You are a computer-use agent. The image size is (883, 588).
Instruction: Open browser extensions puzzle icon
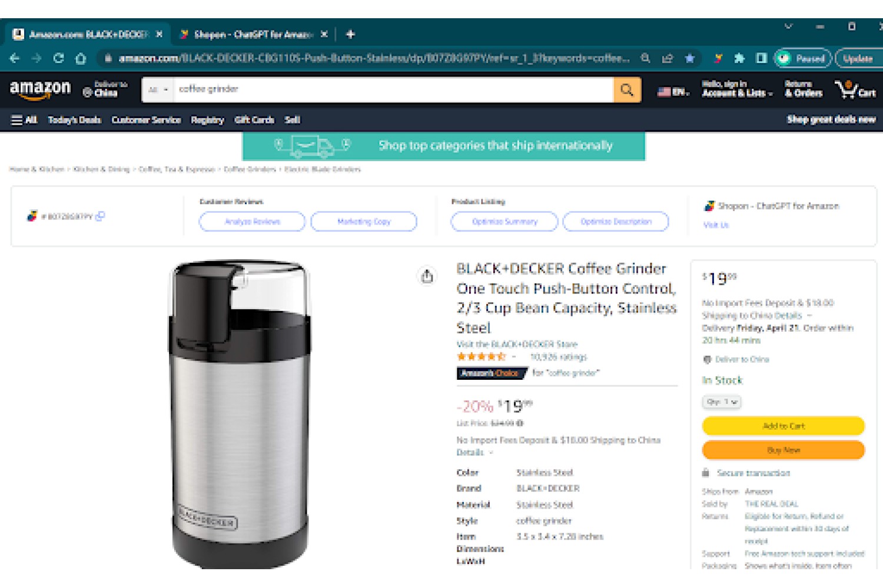(739, 58)
